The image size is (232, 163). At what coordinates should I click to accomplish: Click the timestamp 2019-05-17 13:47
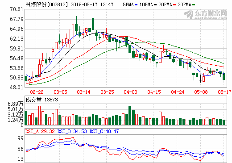point(92,4)
